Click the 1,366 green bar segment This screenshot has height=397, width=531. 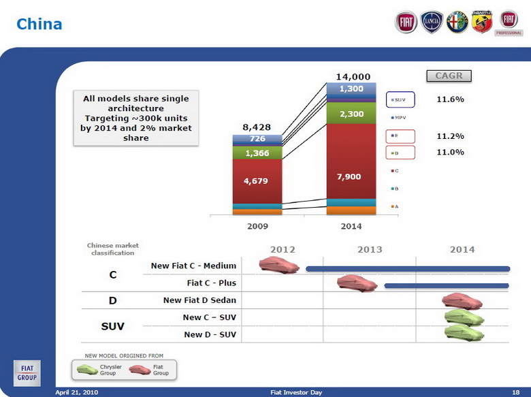click(x=257, y=153)
